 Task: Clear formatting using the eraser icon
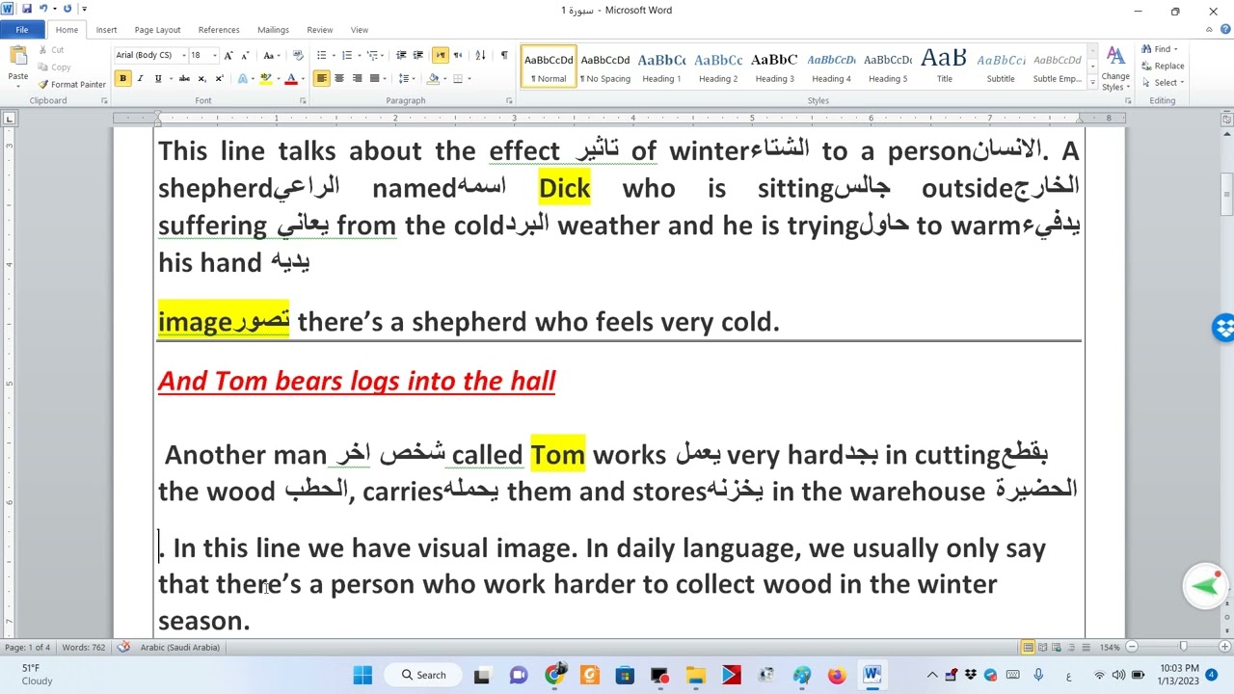click(298, 56)
